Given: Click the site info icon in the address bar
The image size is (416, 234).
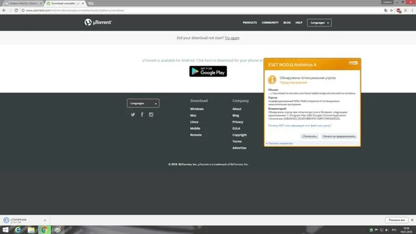Looking at the screenshot, I should 23,10.
